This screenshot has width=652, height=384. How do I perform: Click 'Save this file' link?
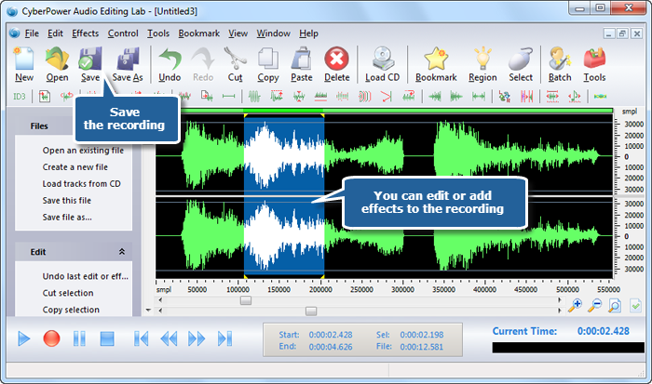66,200
